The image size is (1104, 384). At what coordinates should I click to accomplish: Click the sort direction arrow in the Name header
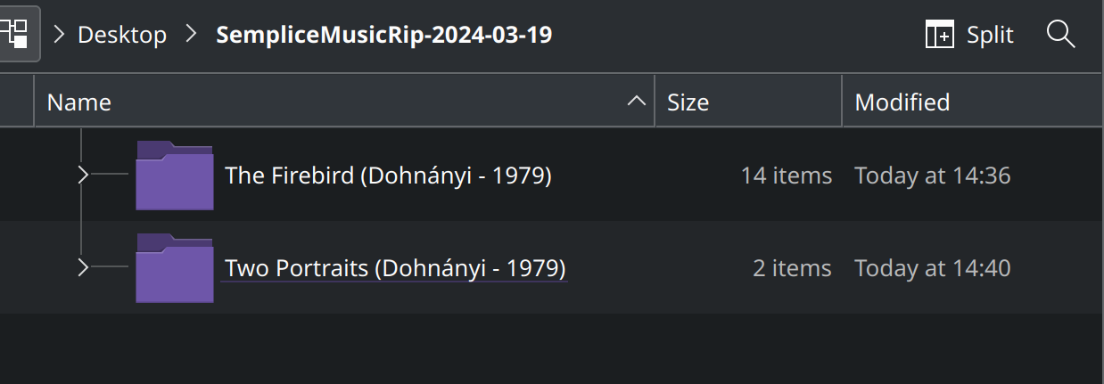tap(636, 102)
